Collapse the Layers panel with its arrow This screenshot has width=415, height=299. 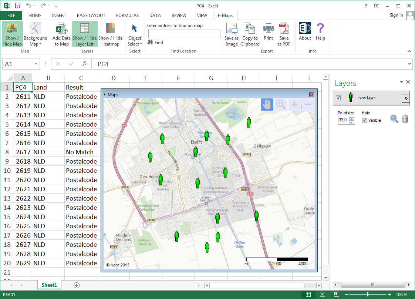(x=401, y=82)
